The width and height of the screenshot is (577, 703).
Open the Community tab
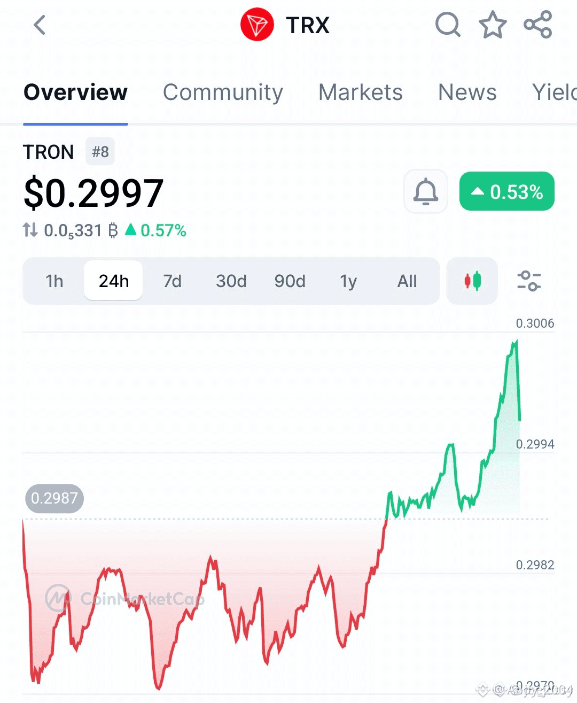click(223, 92)
